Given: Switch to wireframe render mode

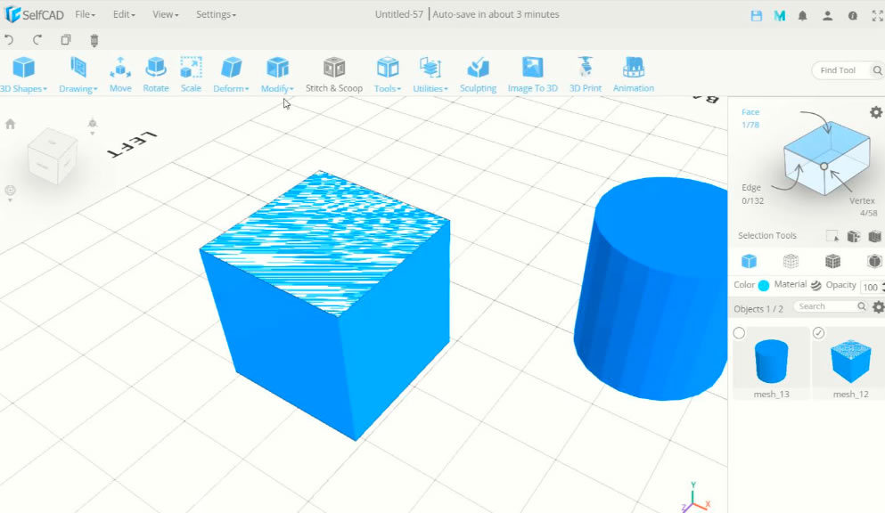Looking at the screenshot, I should click(x=791, y=261).
